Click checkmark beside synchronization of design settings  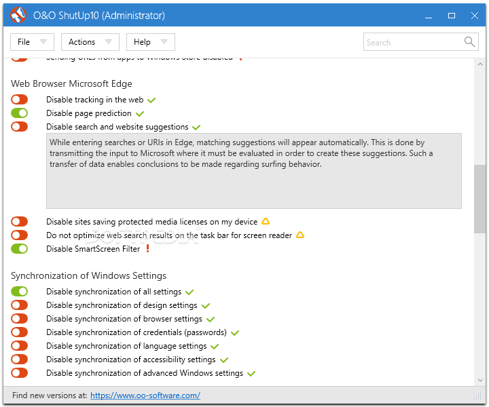point(206,306)
